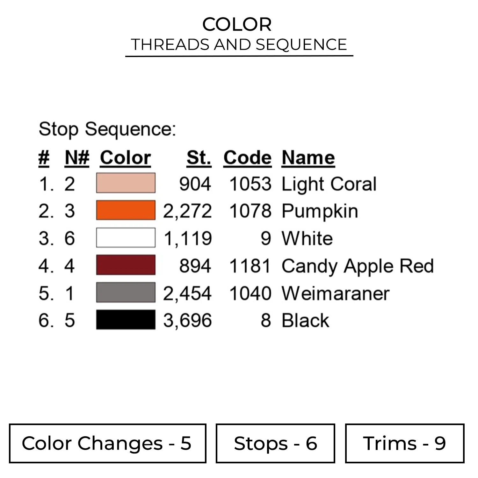
Task: Click the Trims - 9 box
Action: point(404,443)
